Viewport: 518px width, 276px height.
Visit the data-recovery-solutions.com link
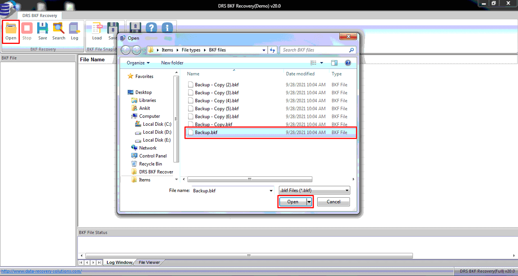tap(41, 271)
